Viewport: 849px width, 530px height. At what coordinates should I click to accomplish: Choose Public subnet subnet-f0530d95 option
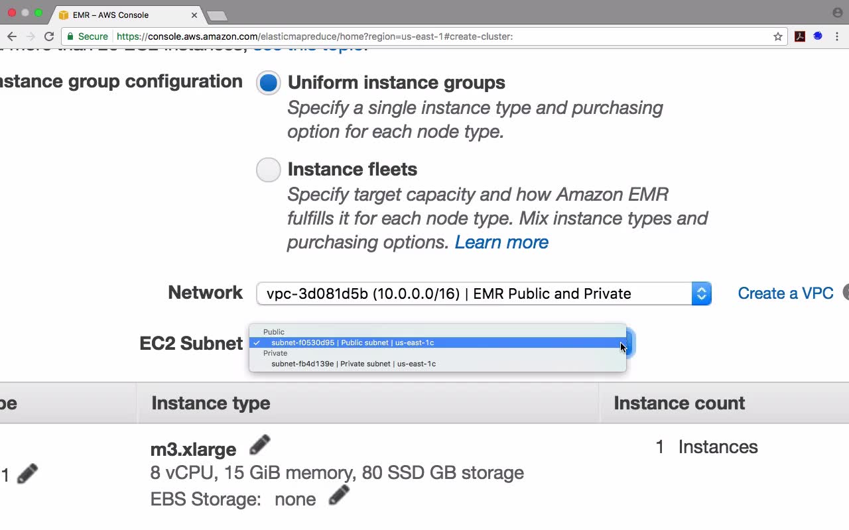(352, 343)
